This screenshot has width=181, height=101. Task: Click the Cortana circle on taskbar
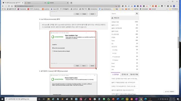(39, 99)
